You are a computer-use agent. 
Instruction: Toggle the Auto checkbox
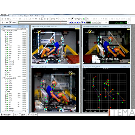(x=5, y=22)
